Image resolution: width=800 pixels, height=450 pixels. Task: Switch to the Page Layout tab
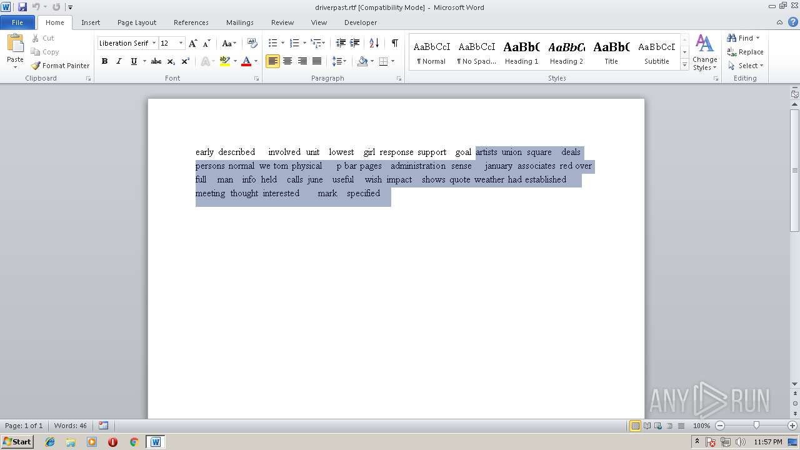tap(137, 22)
